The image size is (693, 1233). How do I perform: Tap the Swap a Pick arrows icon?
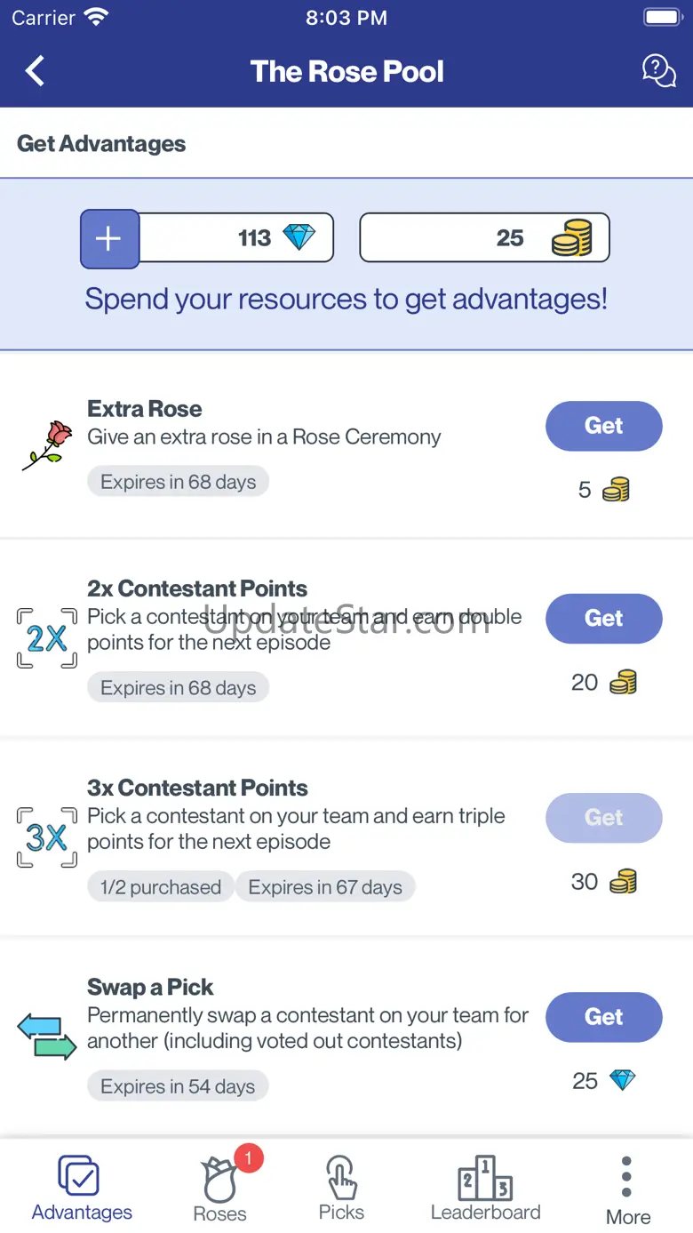(47, 1037)
